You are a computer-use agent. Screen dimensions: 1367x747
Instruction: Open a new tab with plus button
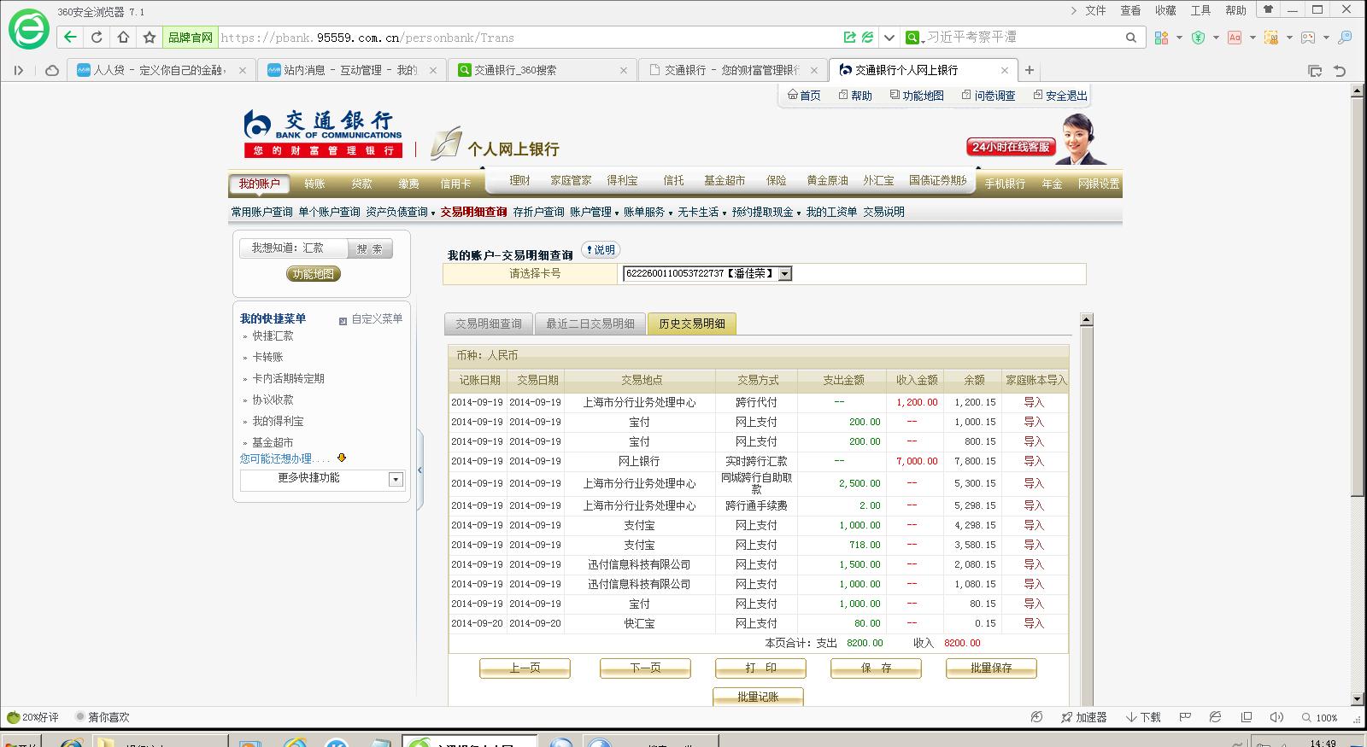1030,70
